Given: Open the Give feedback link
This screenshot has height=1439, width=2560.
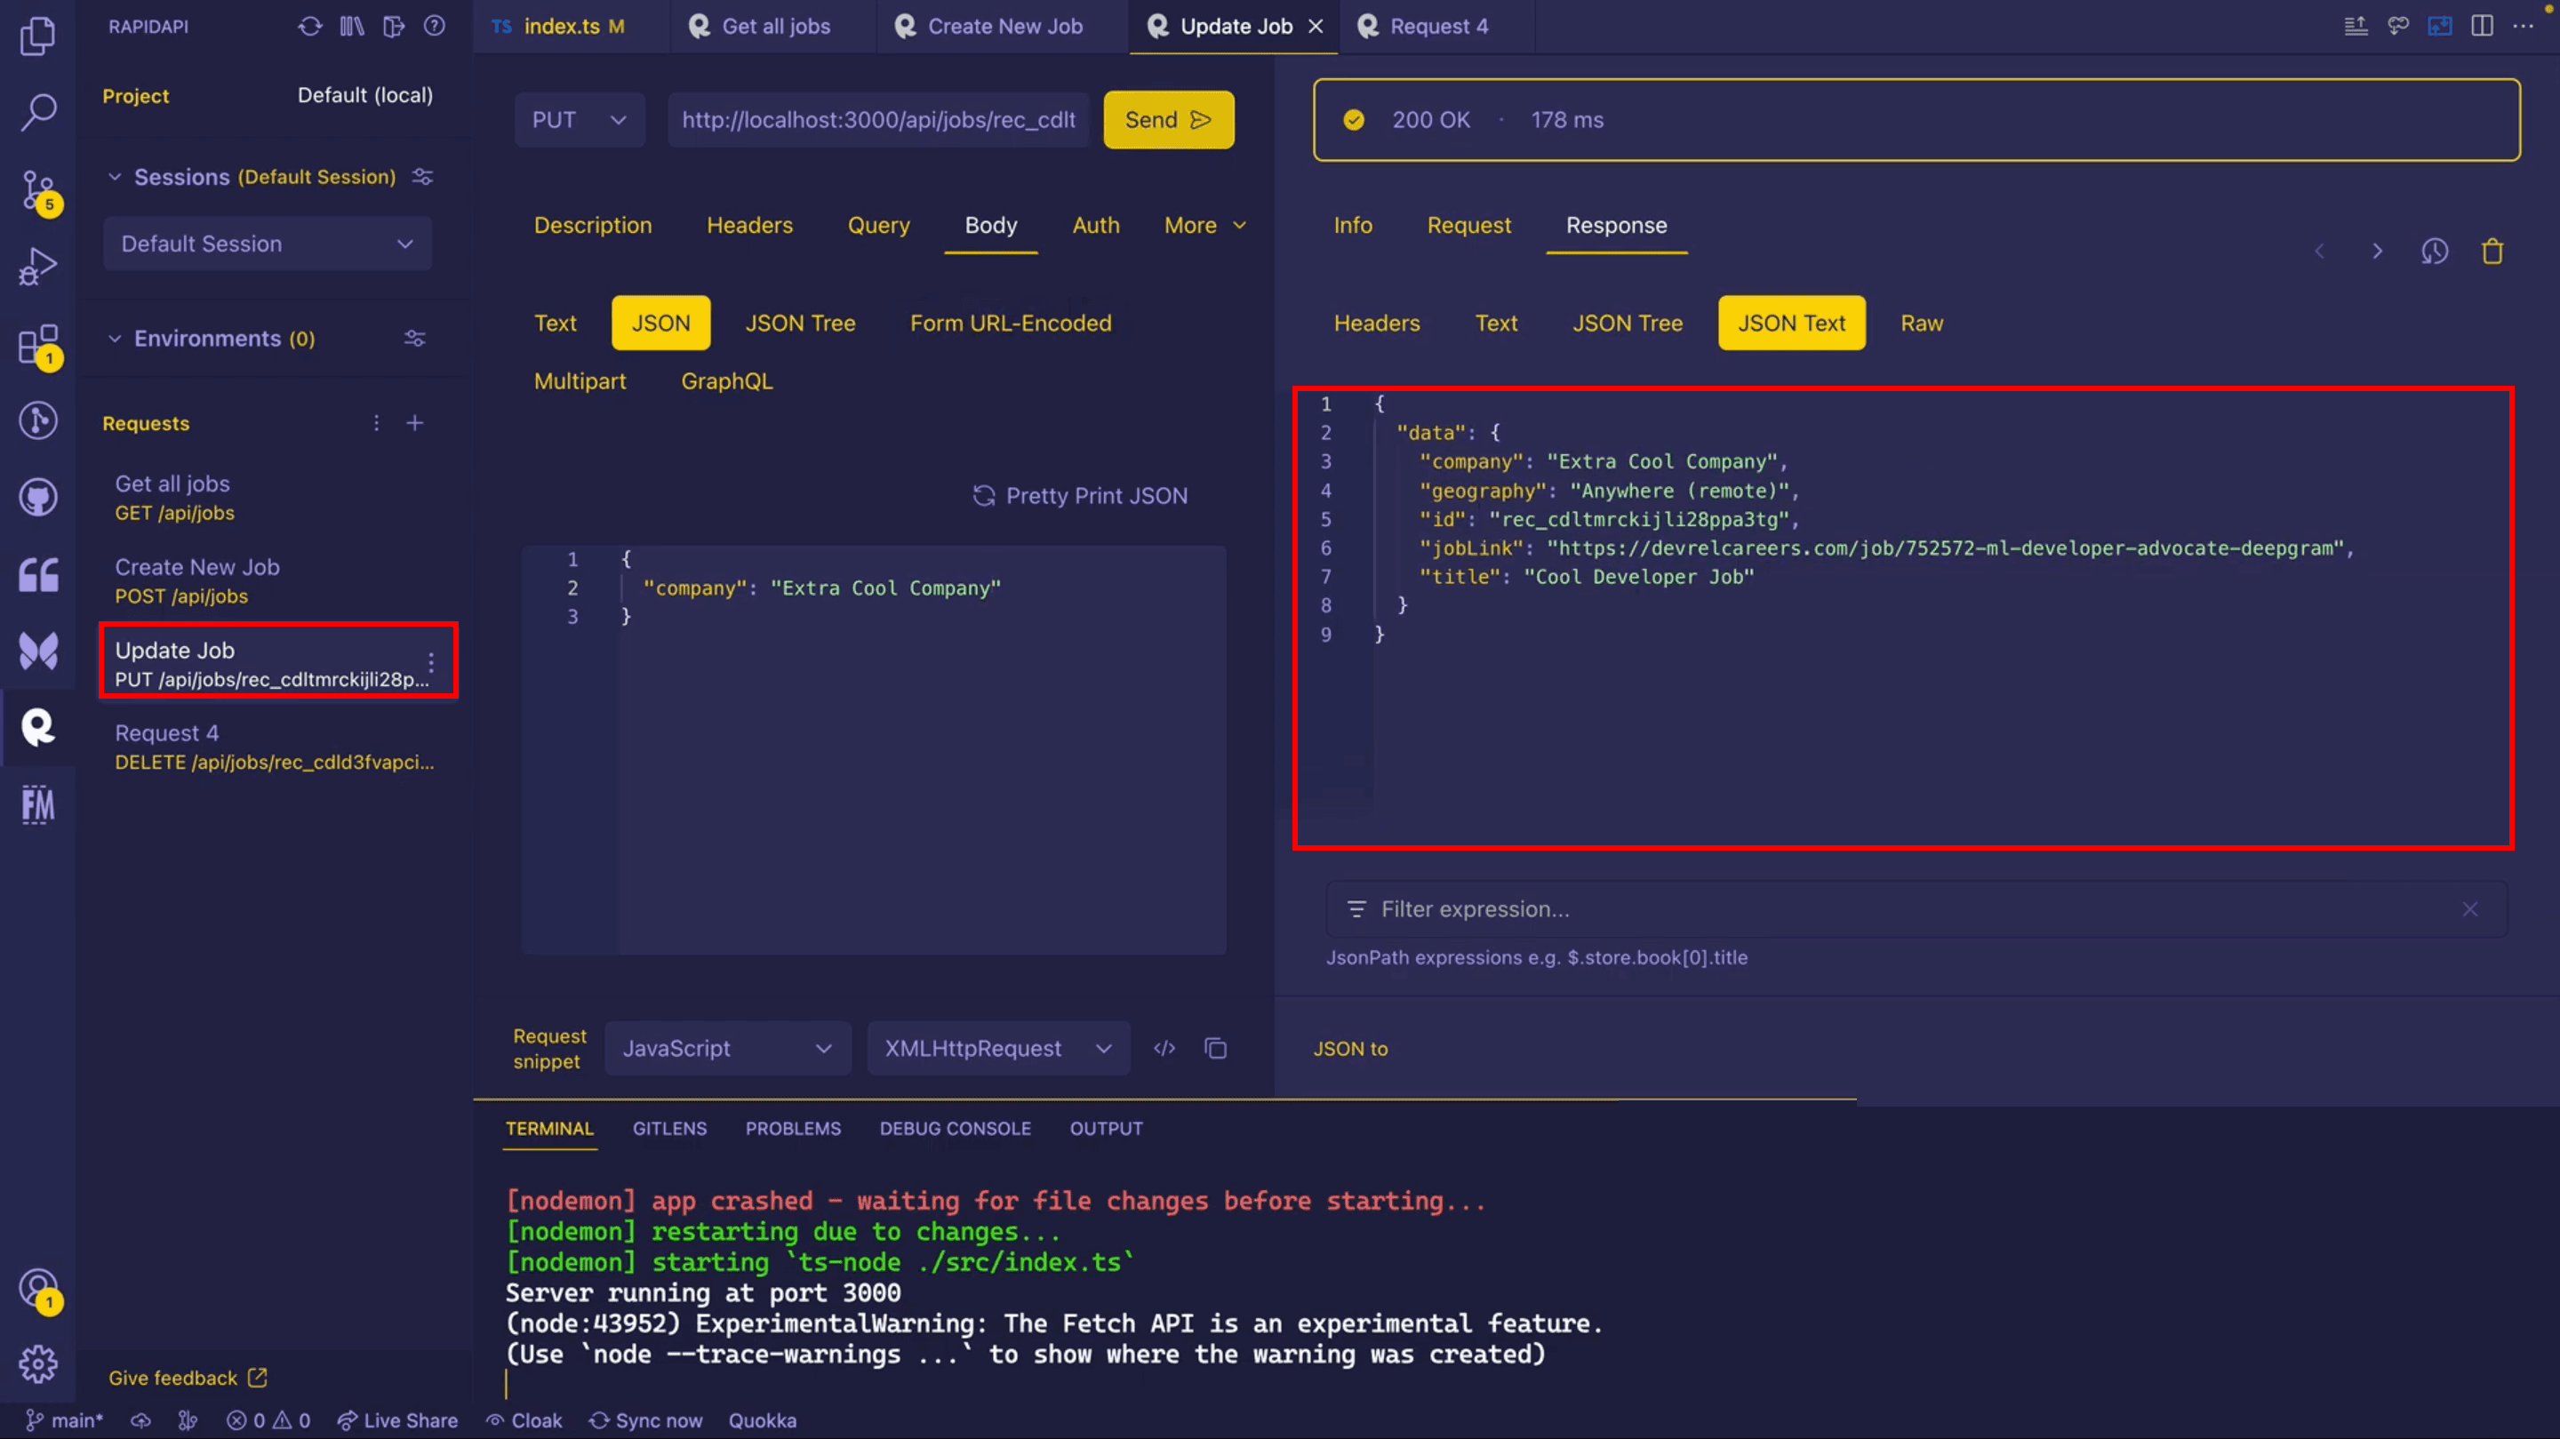Looking at the screenshot, I should click(x=188, y=1379).
